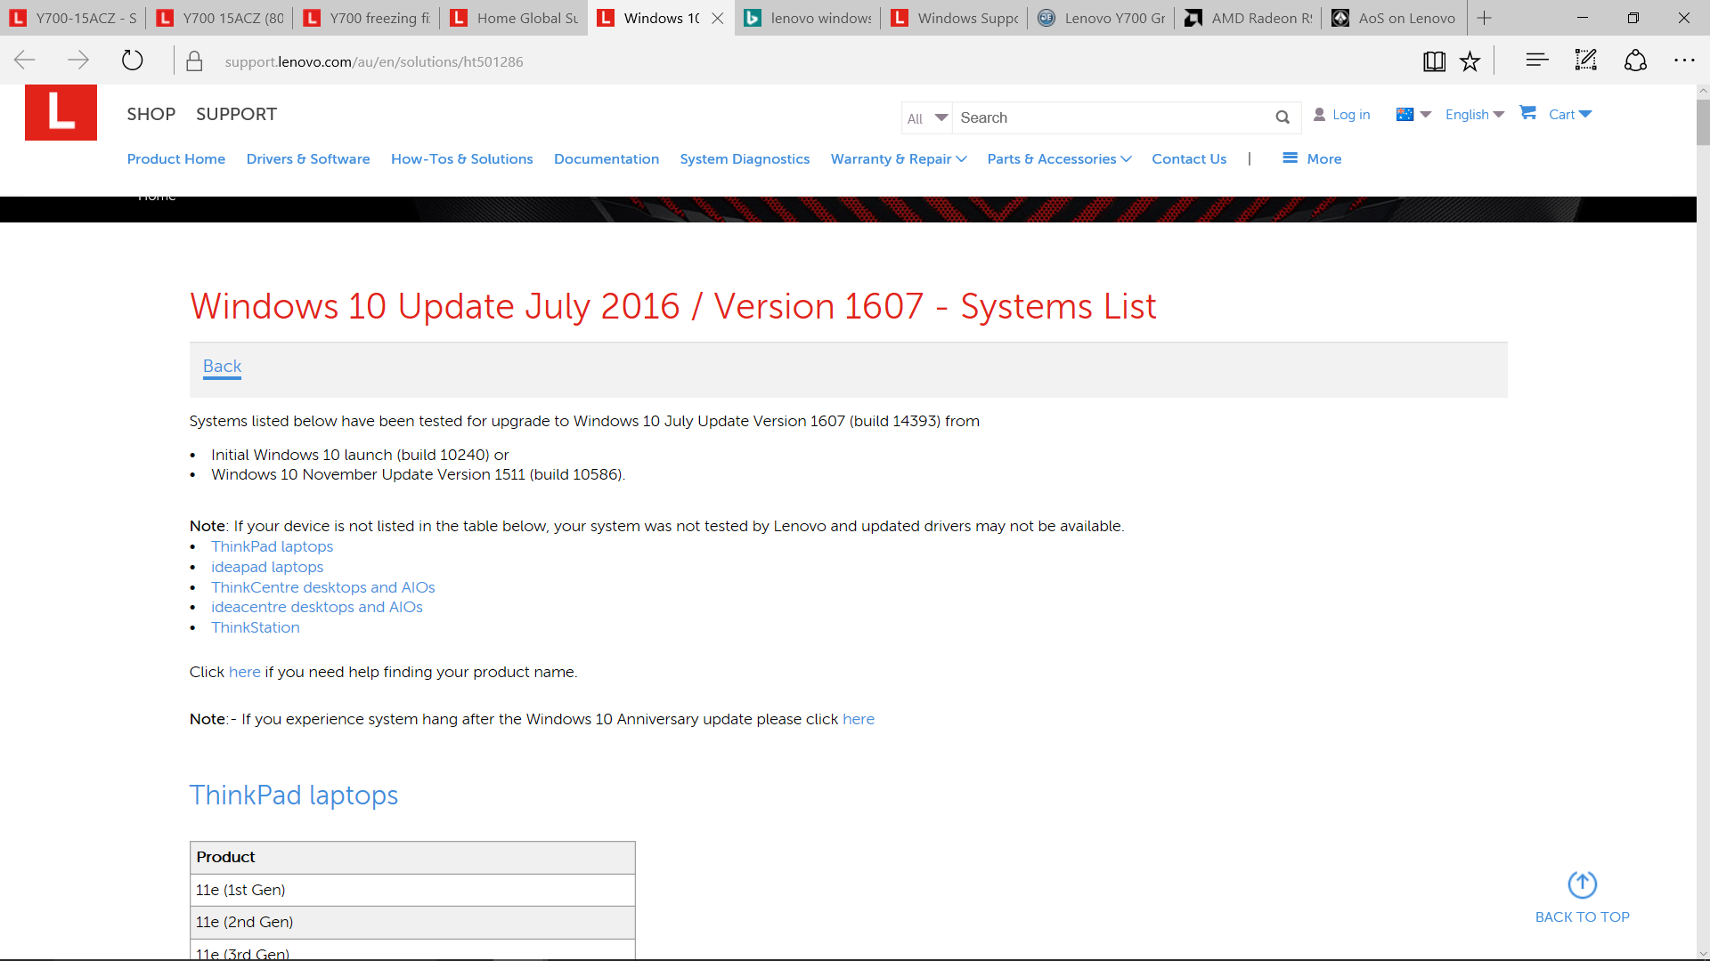
Task: Click the Share icon in toolbar
Action: [1635, 61]
